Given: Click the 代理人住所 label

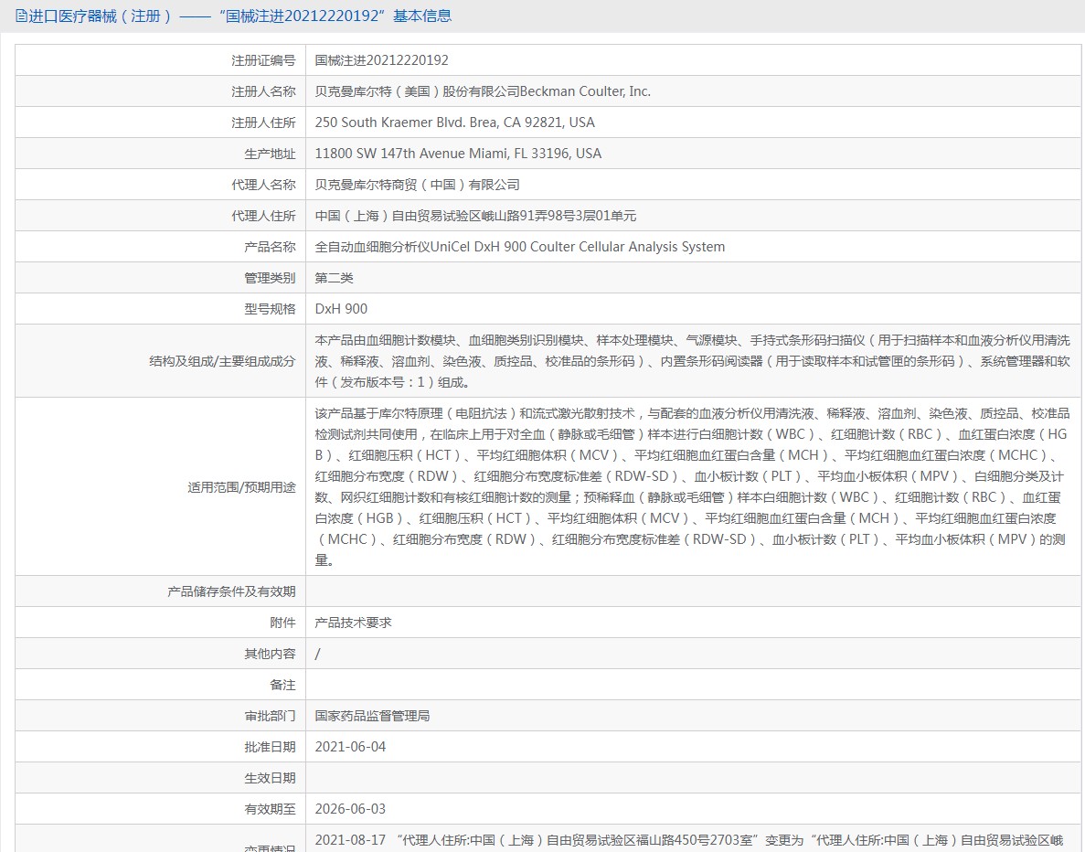Looking at the screenshot, I should pyautogui.click(x=263, y=216).
